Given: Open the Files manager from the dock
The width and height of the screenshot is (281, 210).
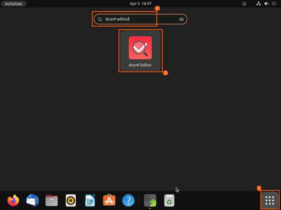Looking at the screenshot, I should pos(52,201).
